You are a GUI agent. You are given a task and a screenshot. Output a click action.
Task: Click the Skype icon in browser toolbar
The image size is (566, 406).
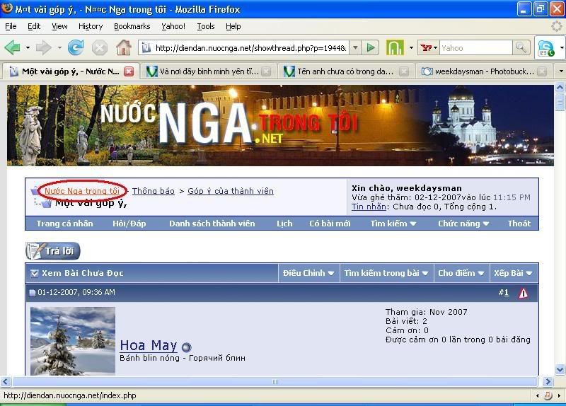545,47
